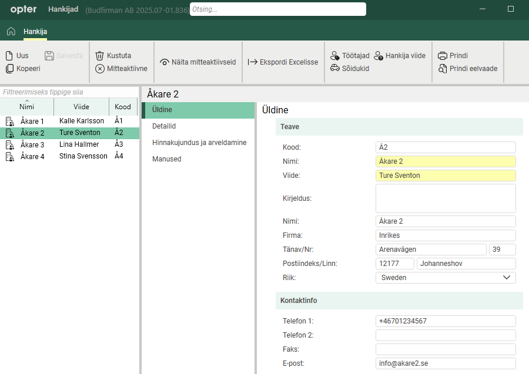529x374 pixels.
Task: Open Hankija viide supplier reference
Action: tap(399, 56)
